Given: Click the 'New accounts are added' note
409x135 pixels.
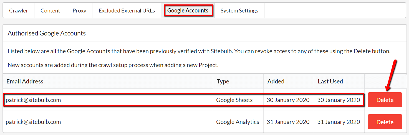Looking at the screenshot, I should tap(113, 65).
